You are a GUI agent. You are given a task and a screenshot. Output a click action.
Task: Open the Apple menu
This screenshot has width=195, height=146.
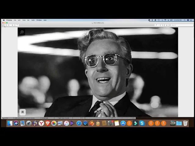pyautogui.click(x=4, y=20)
